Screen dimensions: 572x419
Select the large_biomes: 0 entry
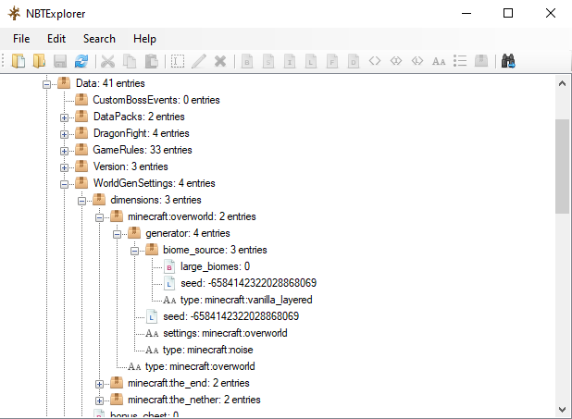point(215,266)
